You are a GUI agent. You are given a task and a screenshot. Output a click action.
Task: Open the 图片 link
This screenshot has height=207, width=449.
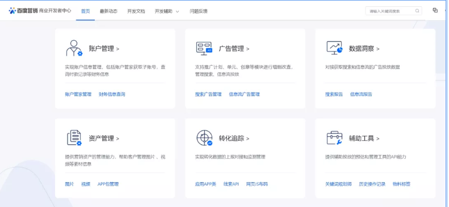point(69,184)
